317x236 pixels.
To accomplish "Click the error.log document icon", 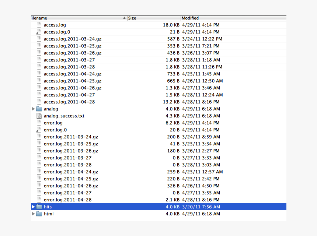I will (x=39, y=123).
